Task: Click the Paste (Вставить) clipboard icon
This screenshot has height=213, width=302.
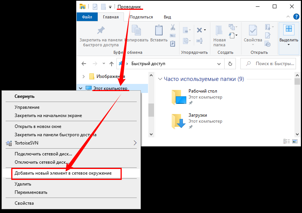Action: pyautogui.click(x=159, y=31)
